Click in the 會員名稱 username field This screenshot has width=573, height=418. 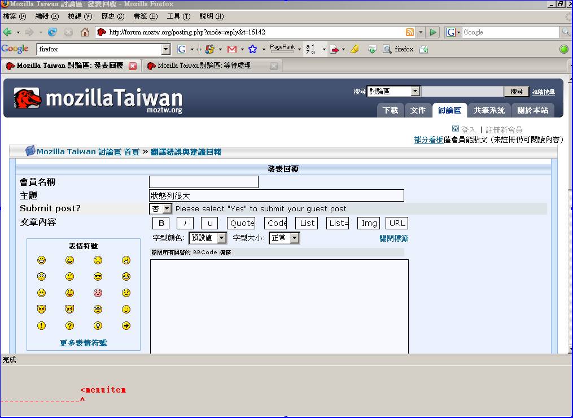point(203,182)
